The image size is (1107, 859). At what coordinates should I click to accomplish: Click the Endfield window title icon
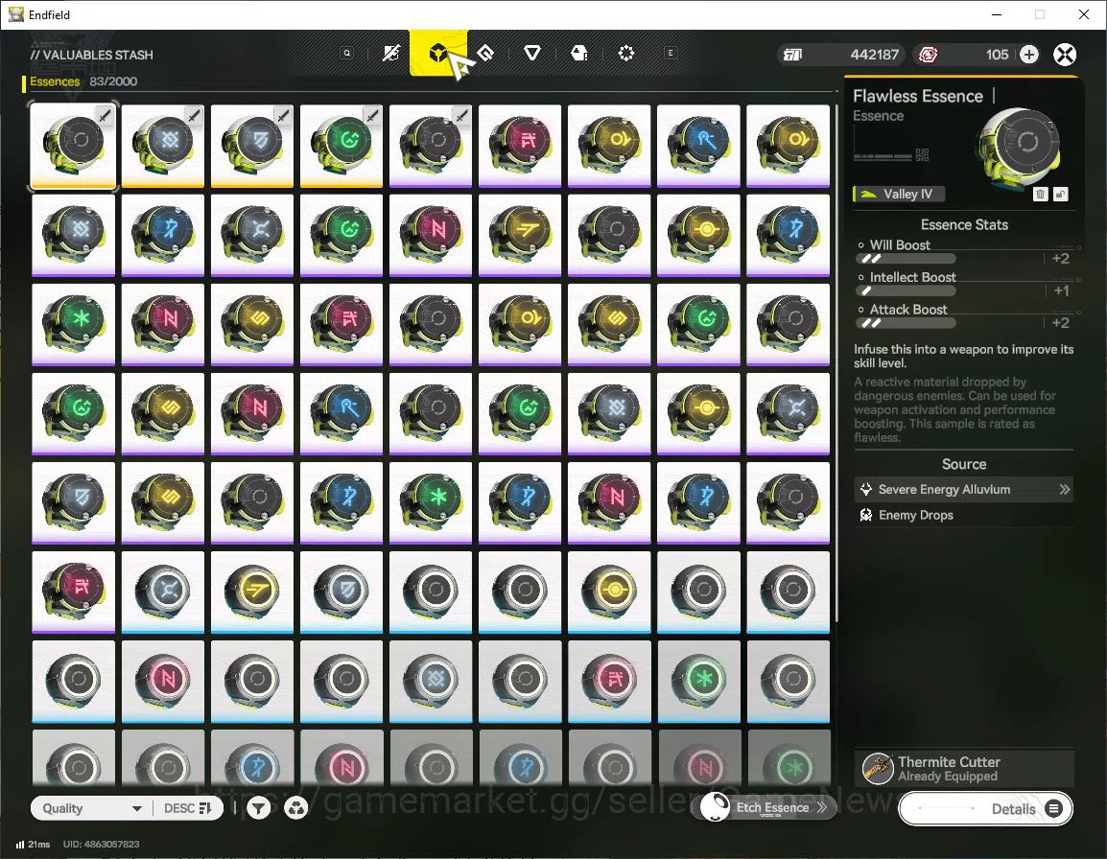pos(15,14)
